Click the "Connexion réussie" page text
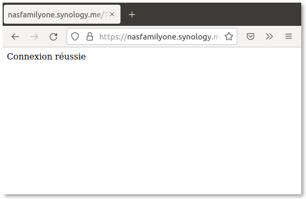Viewport: 306px width, 199px height. click(47, 56)
